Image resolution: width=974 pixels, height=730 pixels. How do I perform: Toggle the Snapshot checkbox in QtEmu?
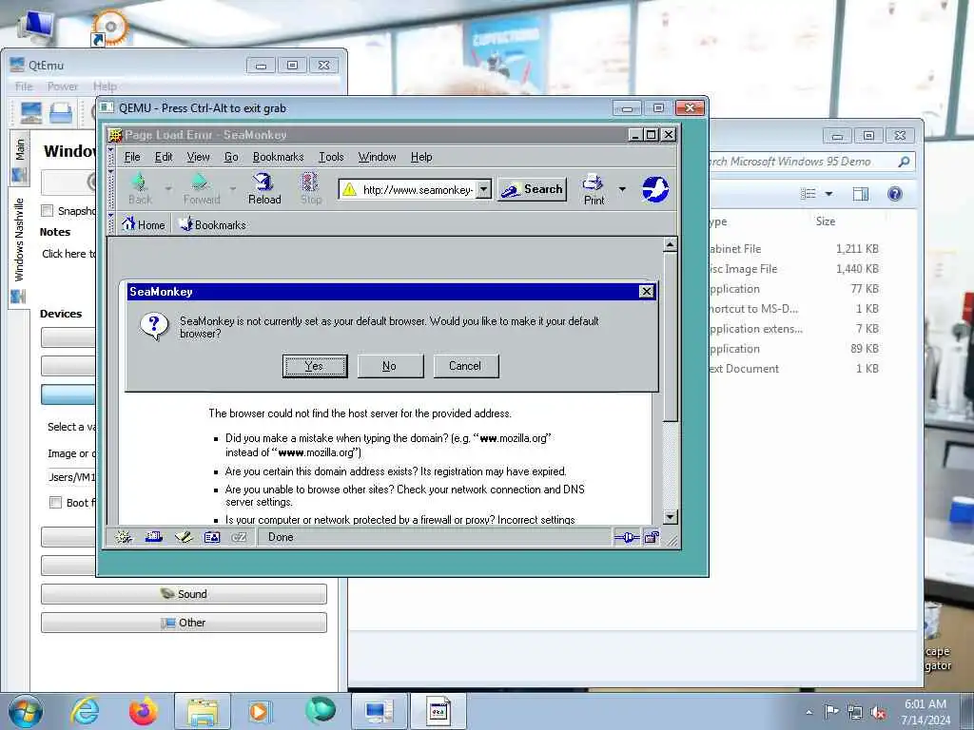click(x=48, y=210)
